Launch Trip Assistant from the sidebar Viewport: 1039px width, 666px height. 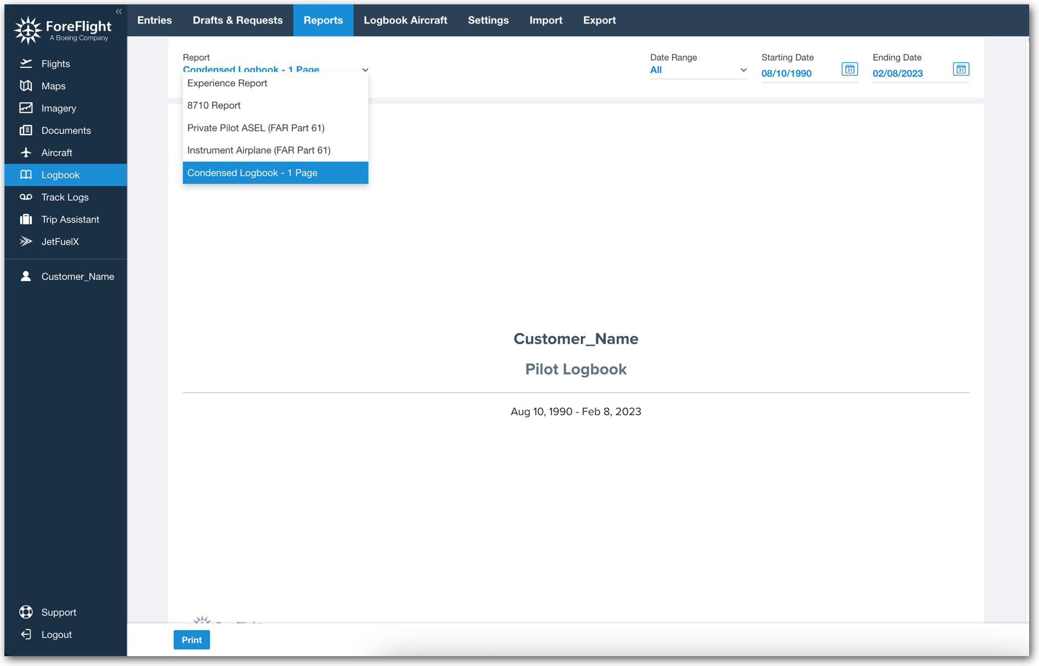click(70, 219)
